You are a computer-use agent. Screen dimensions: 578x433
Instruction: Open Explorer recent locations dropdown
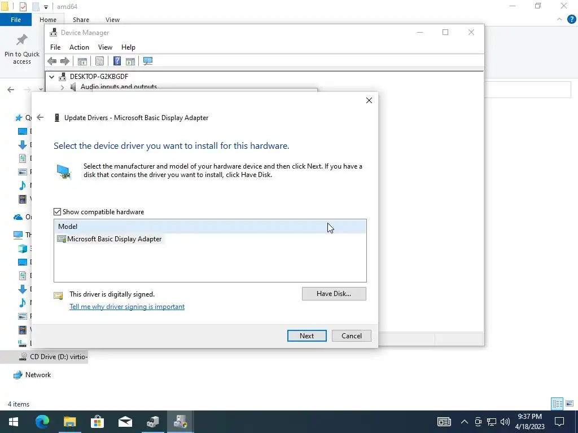click(x=41, y=90)
